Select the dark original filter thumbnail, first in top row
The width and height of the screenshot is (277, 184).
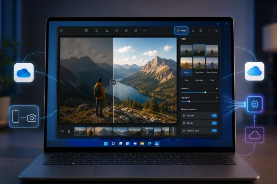click(186, 51)
